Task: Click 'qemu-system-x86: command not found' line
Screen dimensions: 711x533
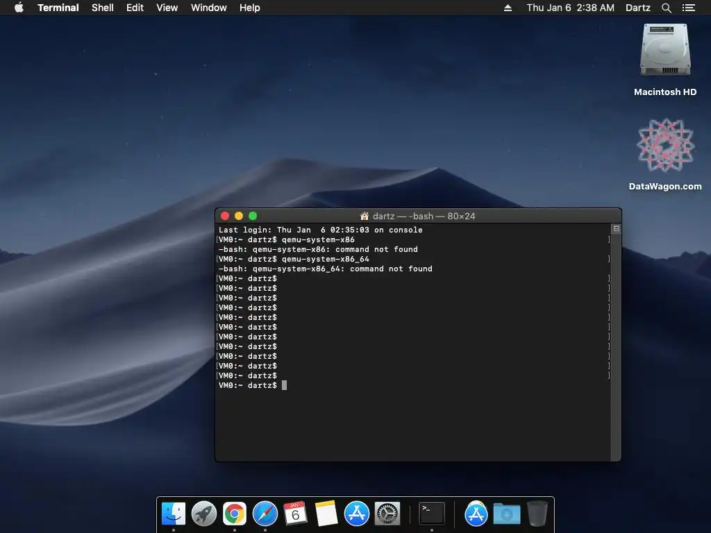Action: [318, 249]
